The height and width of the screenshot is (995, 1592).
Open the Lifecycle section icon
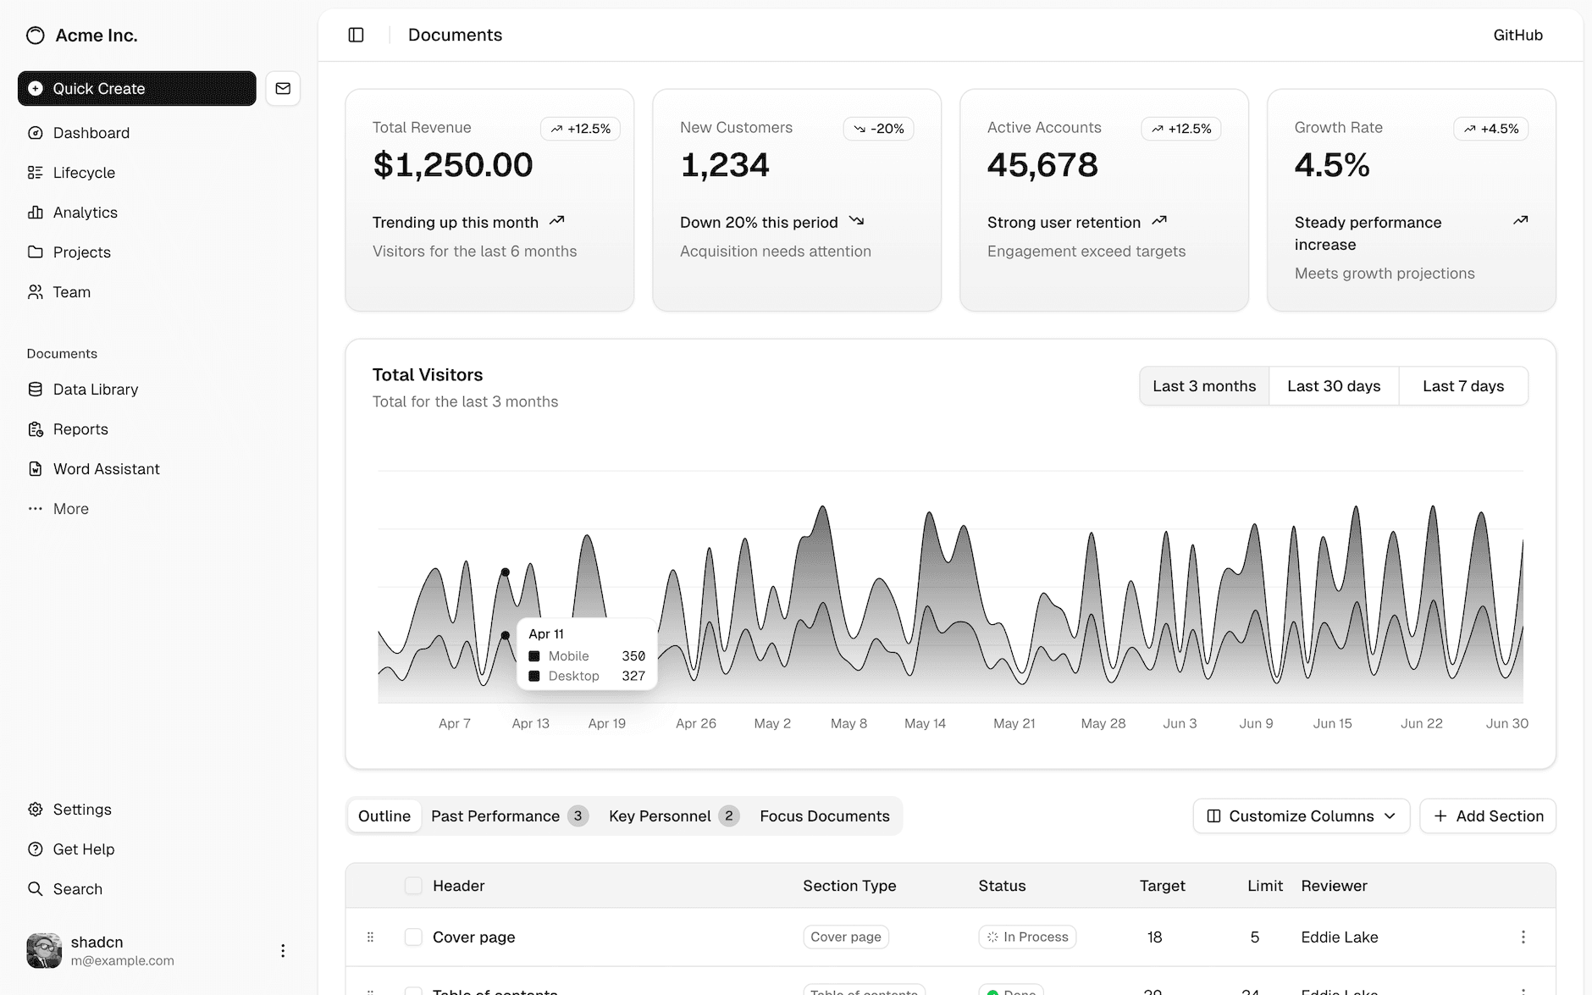(36, 173)
